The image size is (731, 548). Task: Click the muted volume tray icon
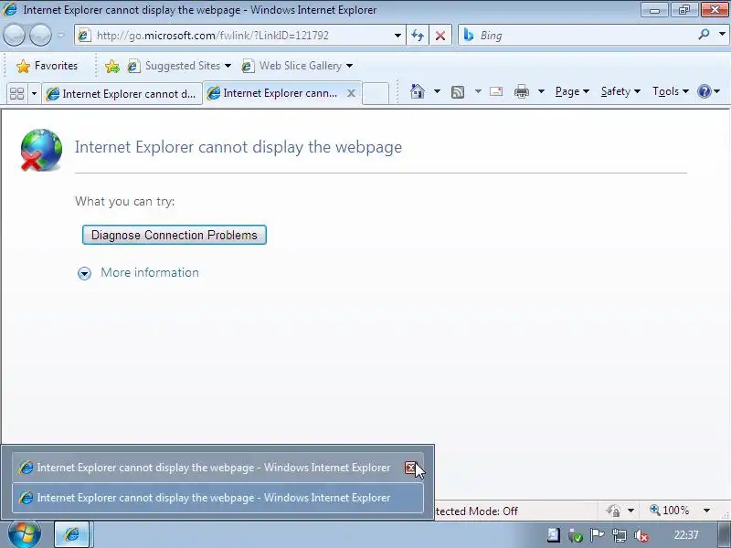click(641, 535)
